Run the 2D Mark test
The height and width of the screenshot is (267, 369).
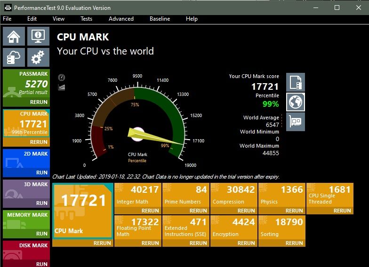[26, 173]
